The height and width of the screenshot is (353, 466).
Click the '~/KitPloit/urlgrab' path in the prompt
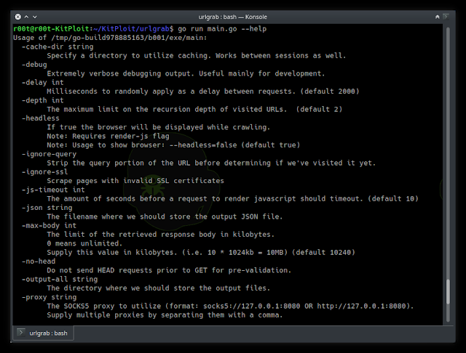tap(131, 29)
